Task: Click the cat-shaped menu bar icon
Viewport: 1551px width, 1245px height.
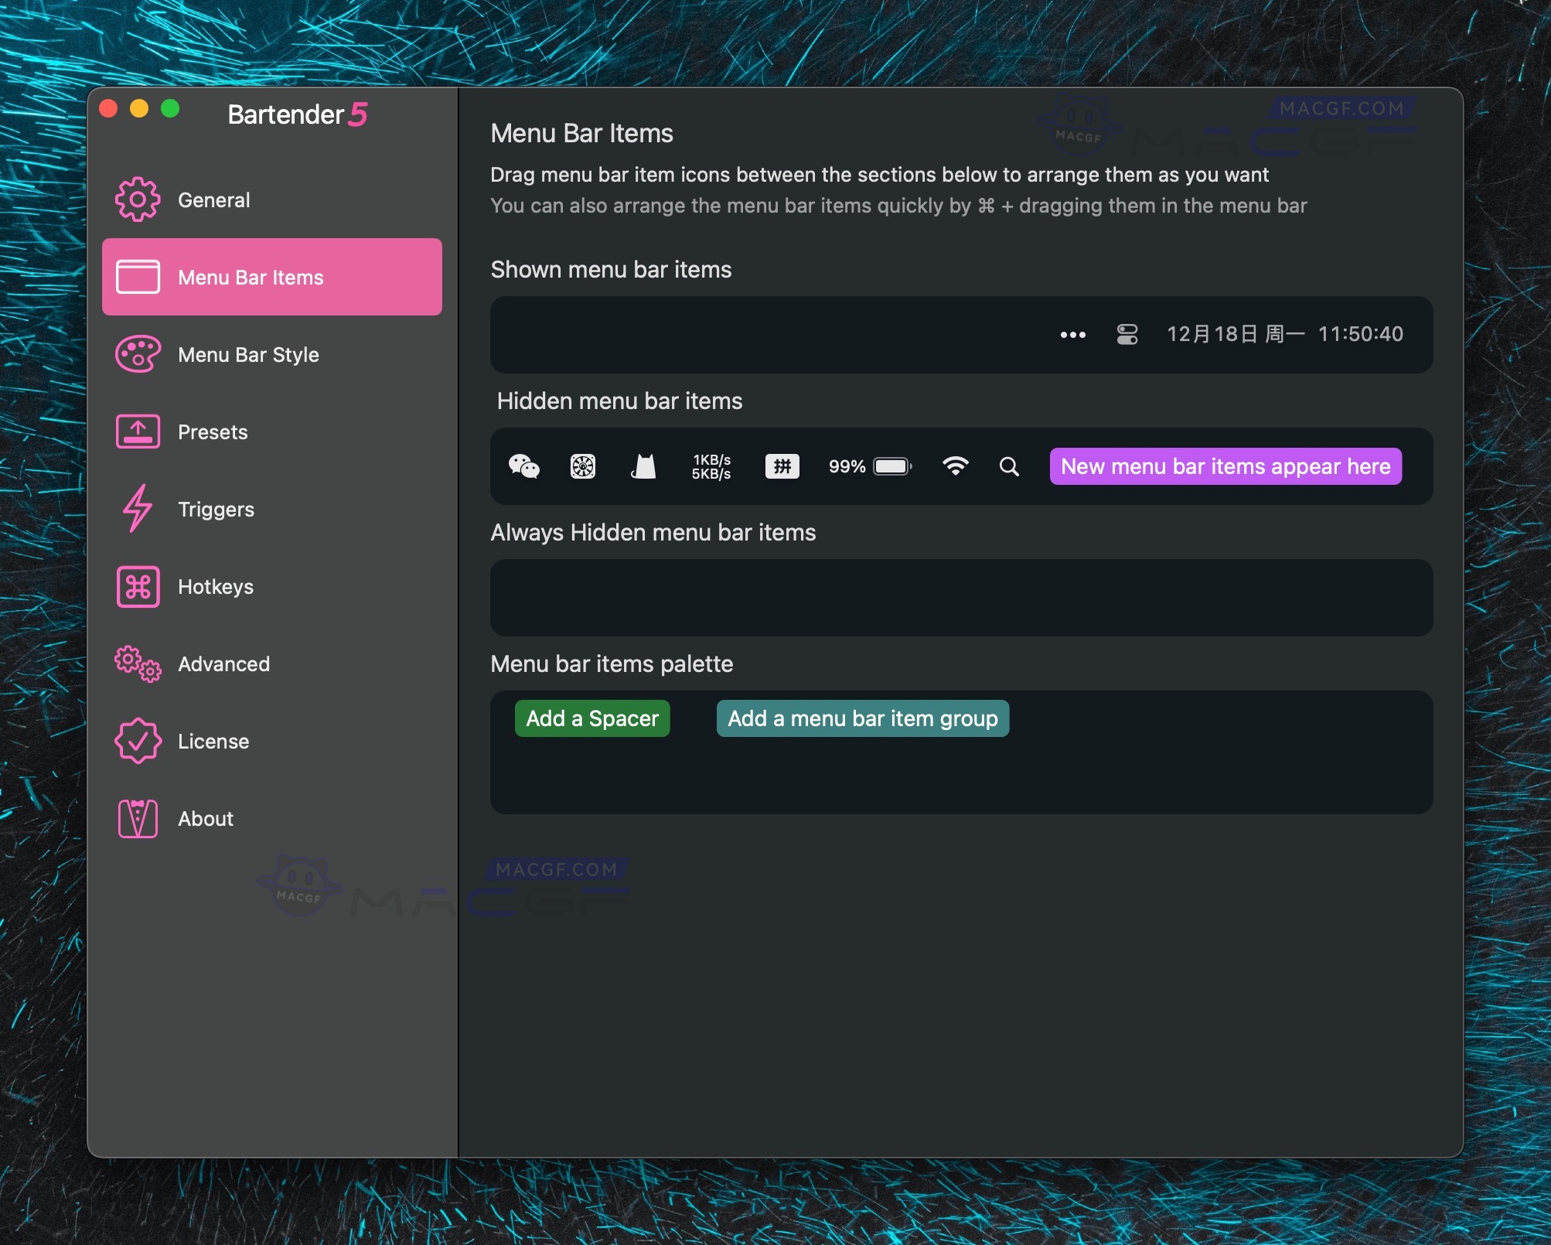Action: [643, 466]
